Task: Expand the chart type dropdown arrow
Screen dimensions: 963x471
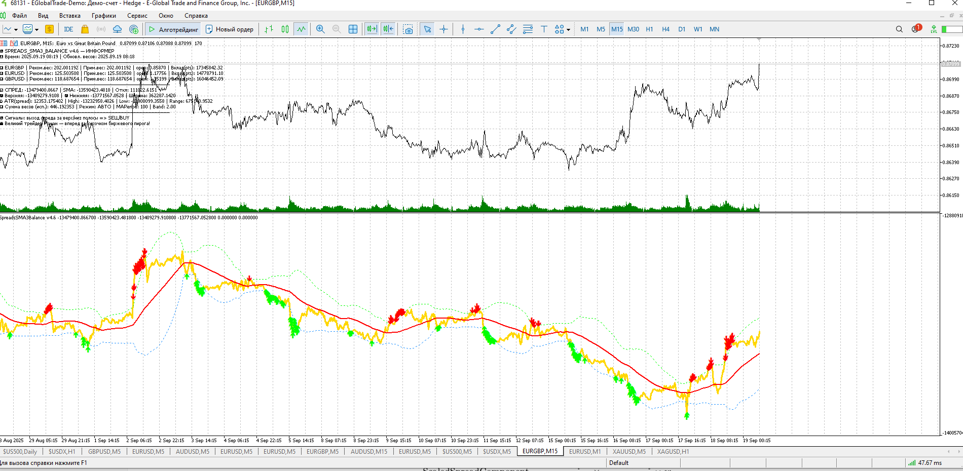Action: (16, 30)
